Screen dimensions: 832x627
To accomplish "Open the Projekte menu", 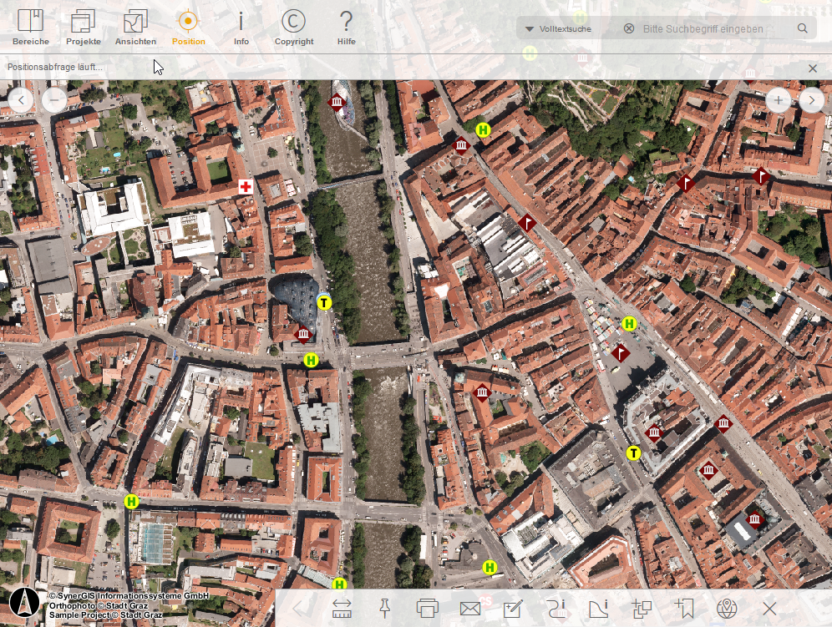I will coord(83,25).
